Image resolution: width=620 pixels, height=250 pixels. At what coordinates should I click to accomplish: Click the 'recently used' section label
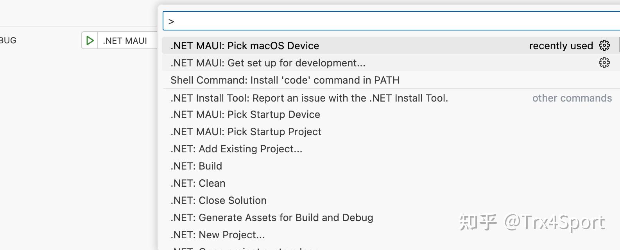[x=561, y=45]
